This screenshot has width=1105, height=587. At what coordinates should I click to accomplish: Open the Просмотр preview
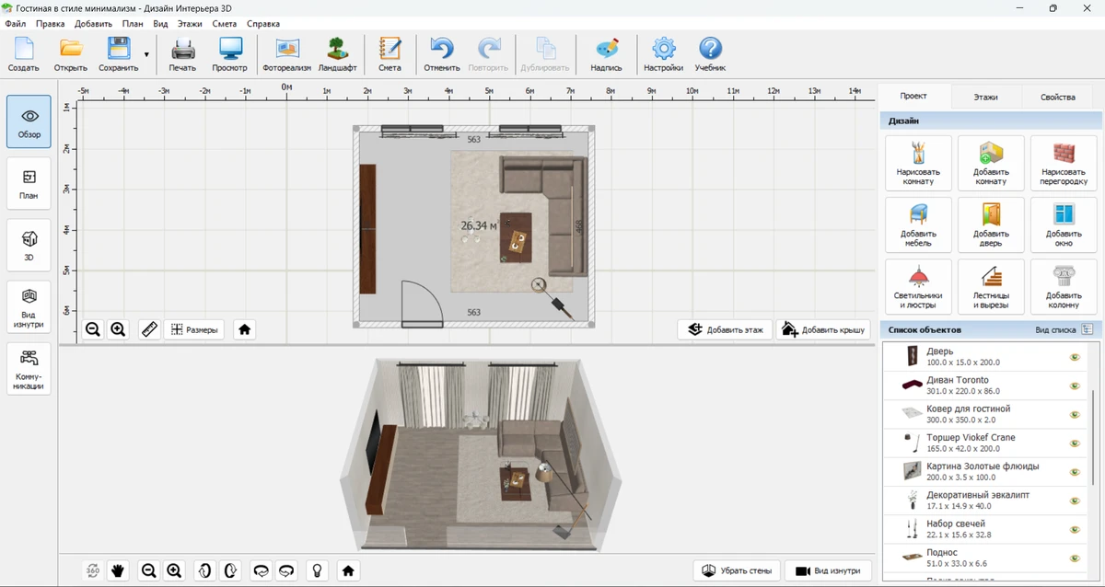[x=229, y=54]
